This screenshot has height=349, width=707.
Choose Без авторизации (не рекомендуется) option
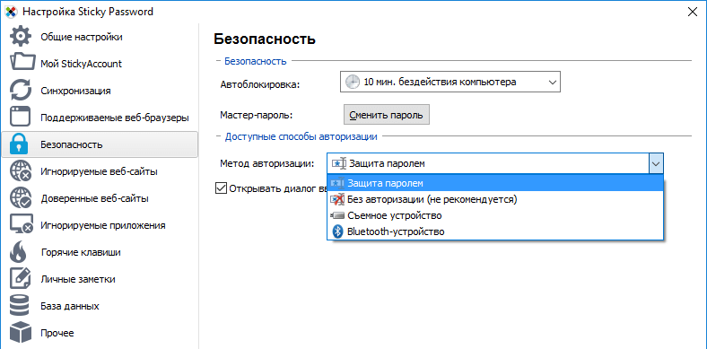[x=495, y=199]
